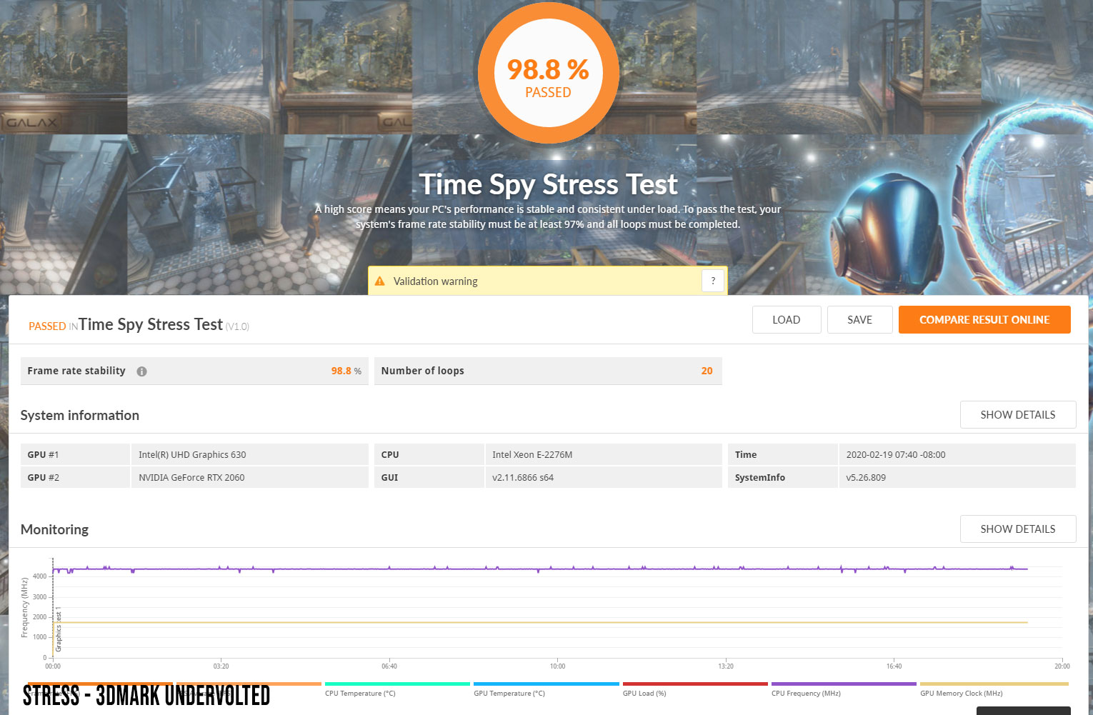Select the time value 2020-02-19 07:40 -08:00
This screenshot has height=715, width=1093.
(x=896, y=455)
